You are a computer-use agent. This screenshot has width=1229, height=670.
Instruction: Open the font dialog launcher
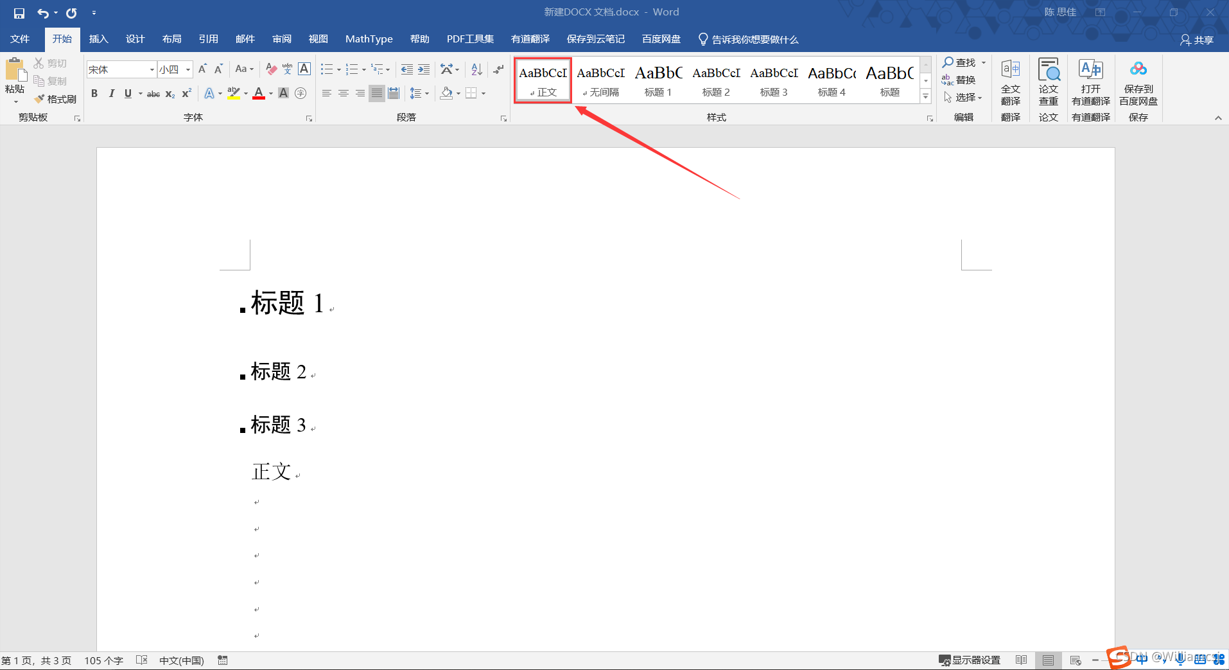click(x=309, y=118)
